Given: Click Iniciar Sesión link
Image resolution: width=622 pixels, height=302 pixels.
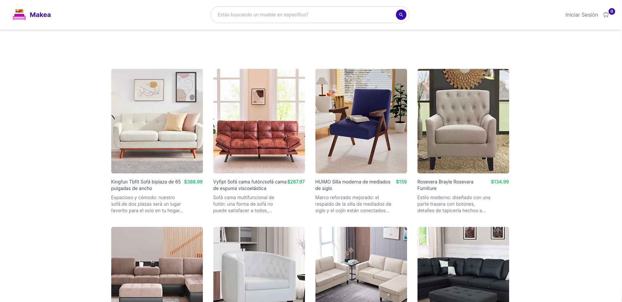Looking at the screenshot, I should (x=581, y=15).
